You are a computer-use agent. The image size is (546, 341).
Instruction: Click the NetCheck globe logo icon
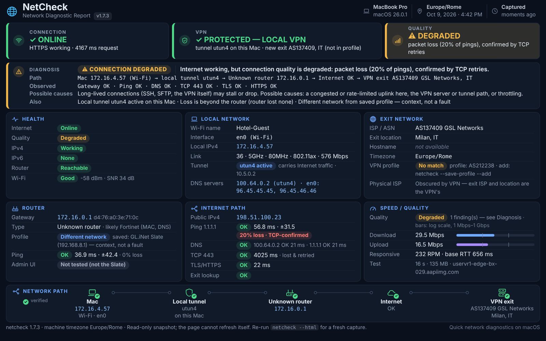tap(12, 11)
